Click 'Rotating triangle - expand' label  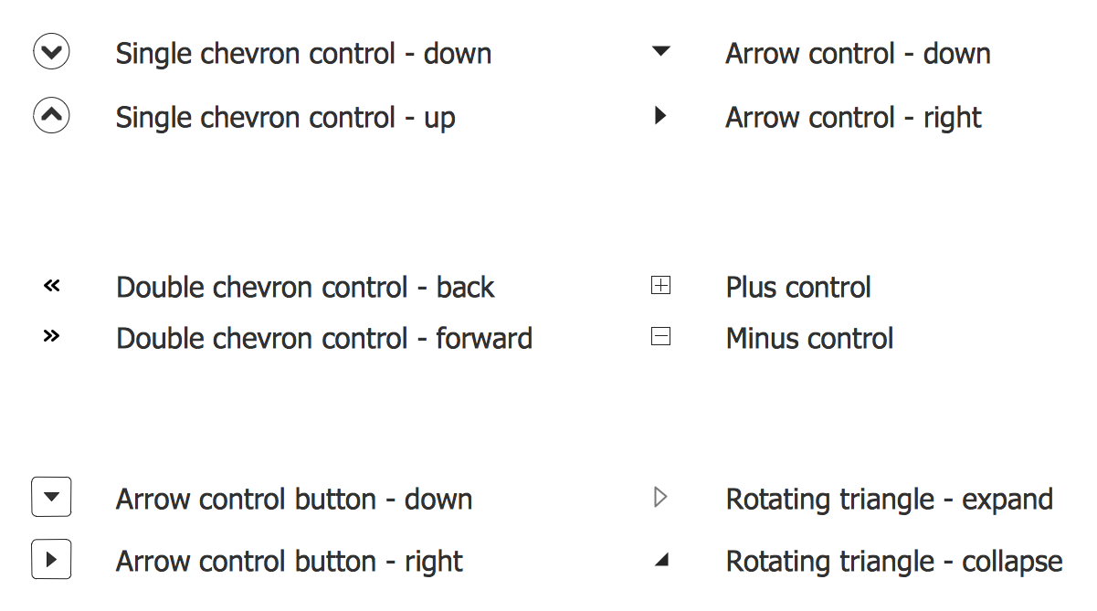click(x=890, y=500)
